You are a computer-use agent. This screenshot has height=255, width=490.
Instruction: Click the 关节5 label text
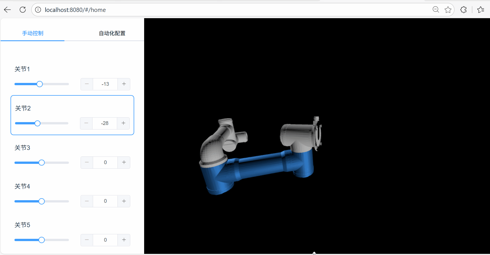(x=22, y=225)
